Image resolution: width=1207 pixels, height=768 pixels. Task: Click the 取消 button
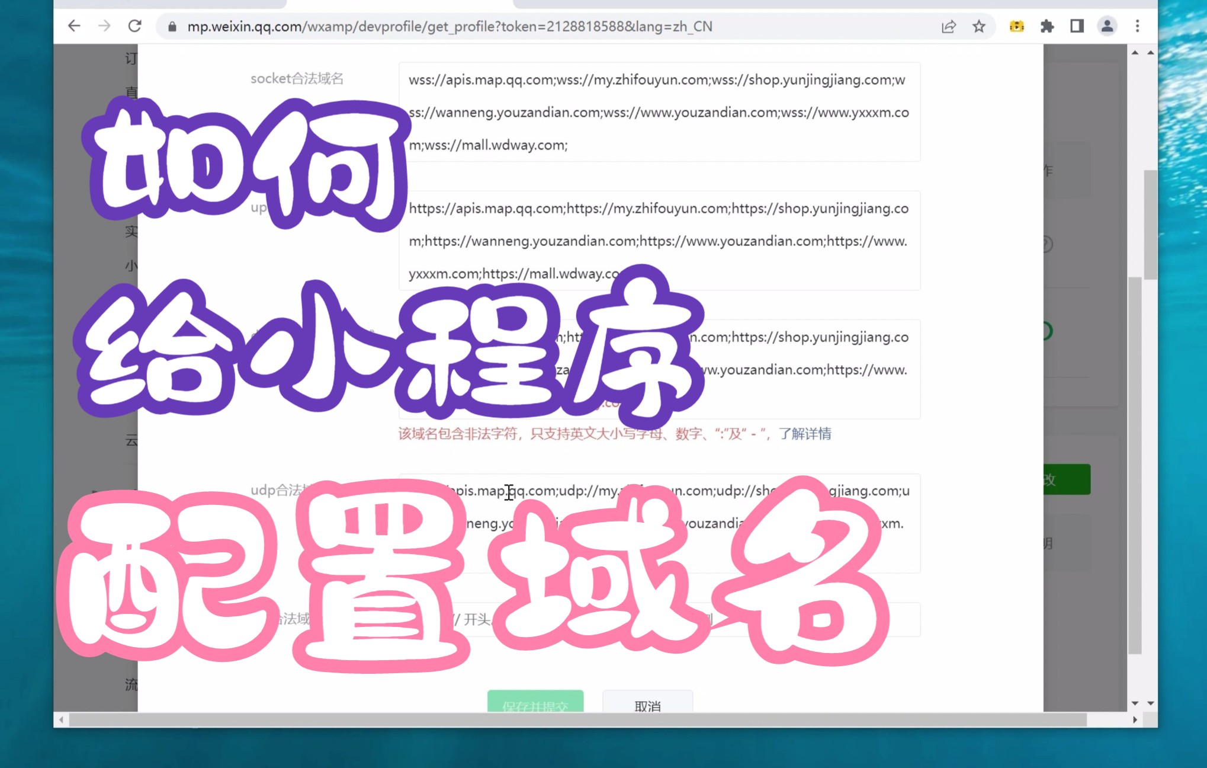click(647, 702)
